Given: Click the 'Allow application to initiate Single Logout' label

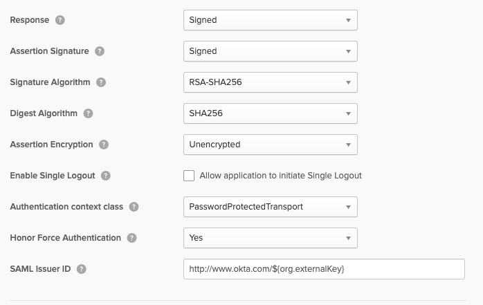Looking at the screenshot, I should (x=280, y=176).
